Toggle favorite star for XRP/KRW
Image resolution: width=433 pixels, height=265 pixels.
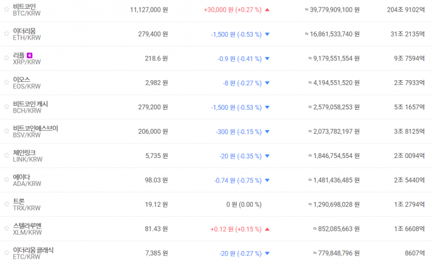(6, 58)
